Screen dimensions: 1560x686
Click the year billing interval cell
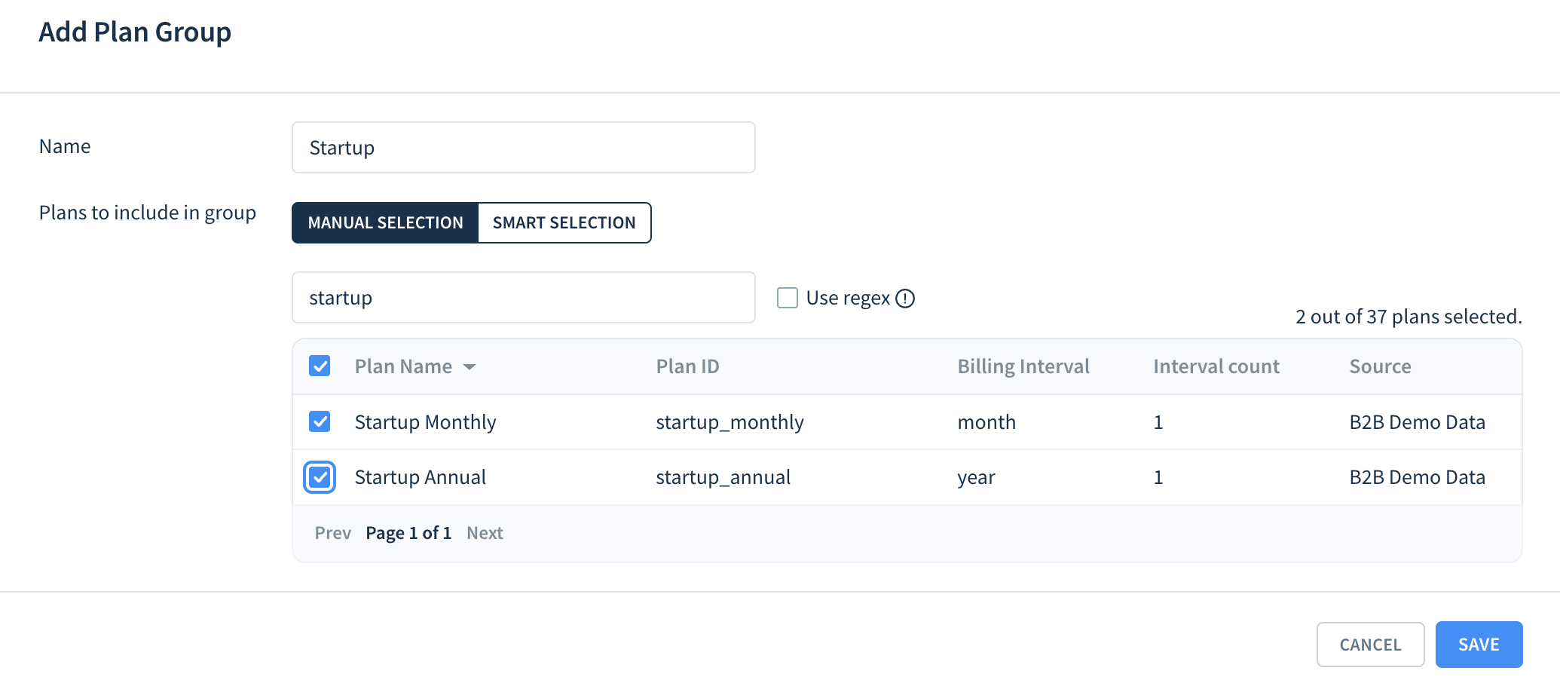click(x=976, y=478)
